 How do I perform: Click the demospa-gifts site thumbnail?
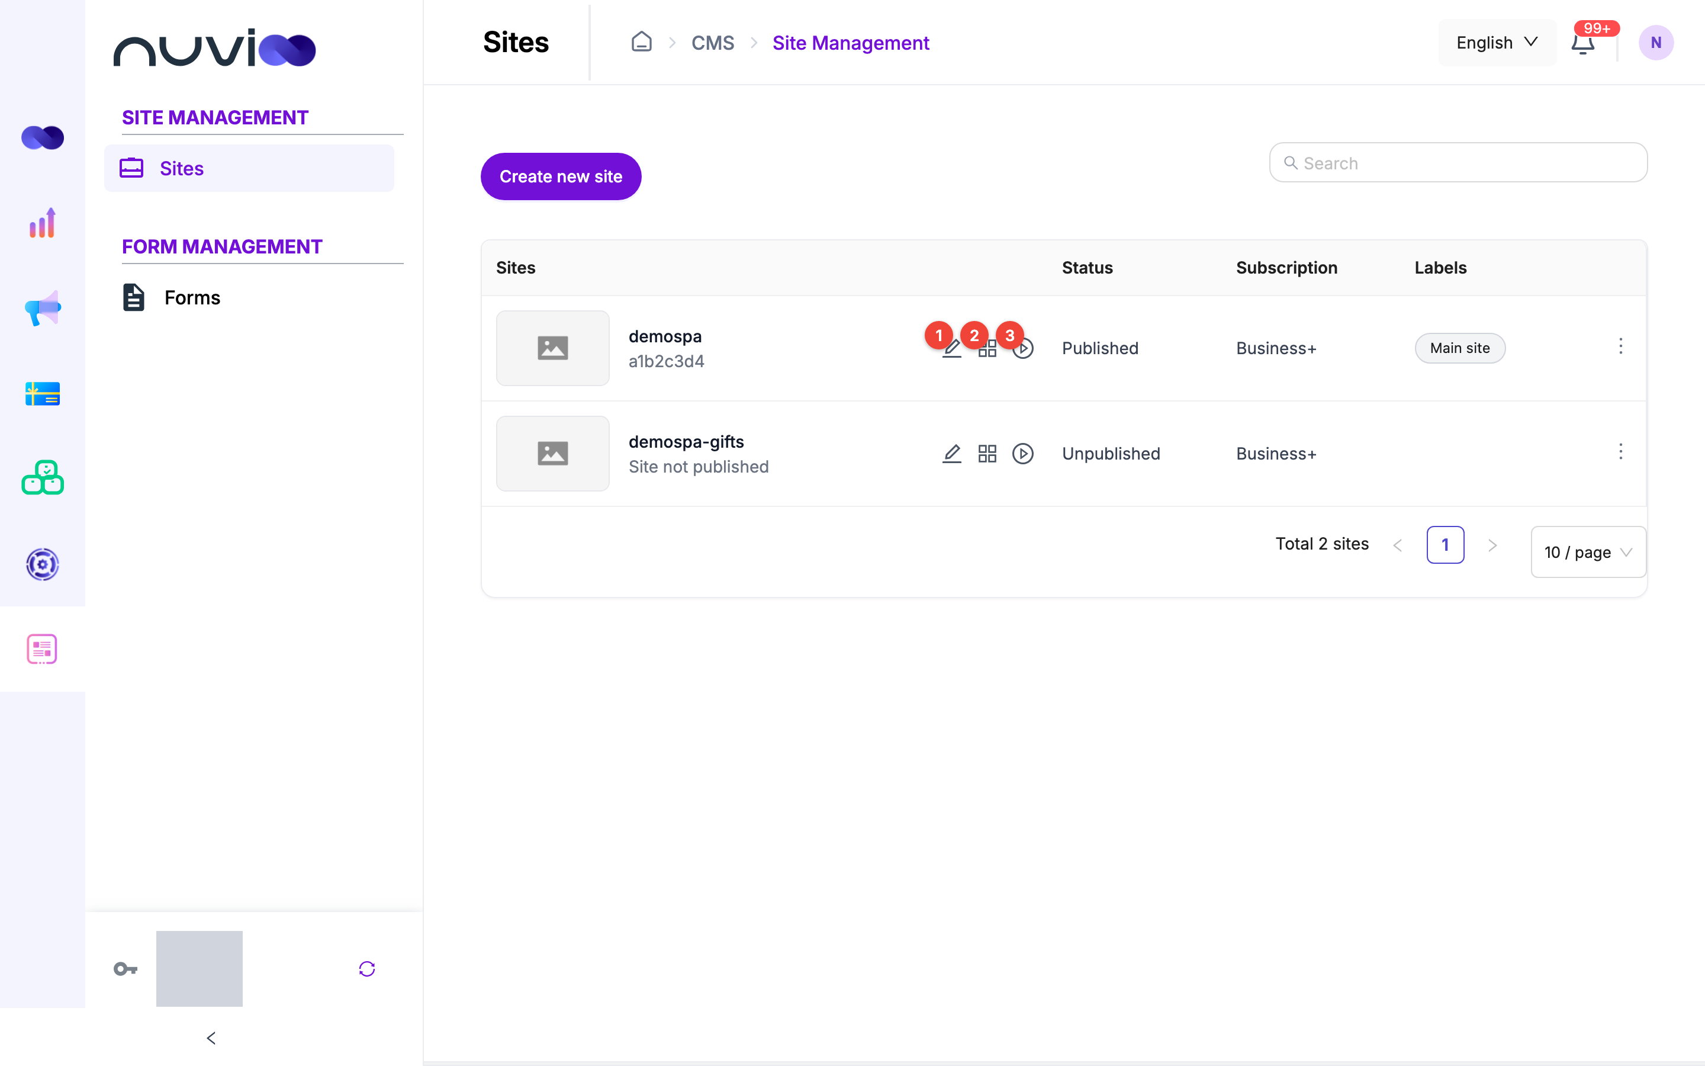(x=552, y=453)
